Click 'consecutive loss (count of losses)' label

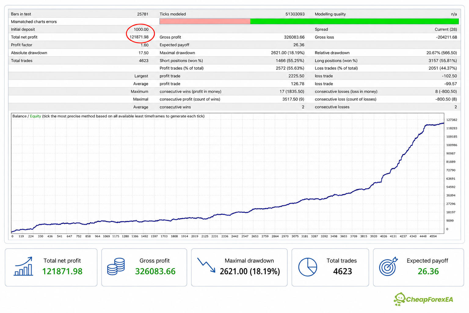(346, 99)
